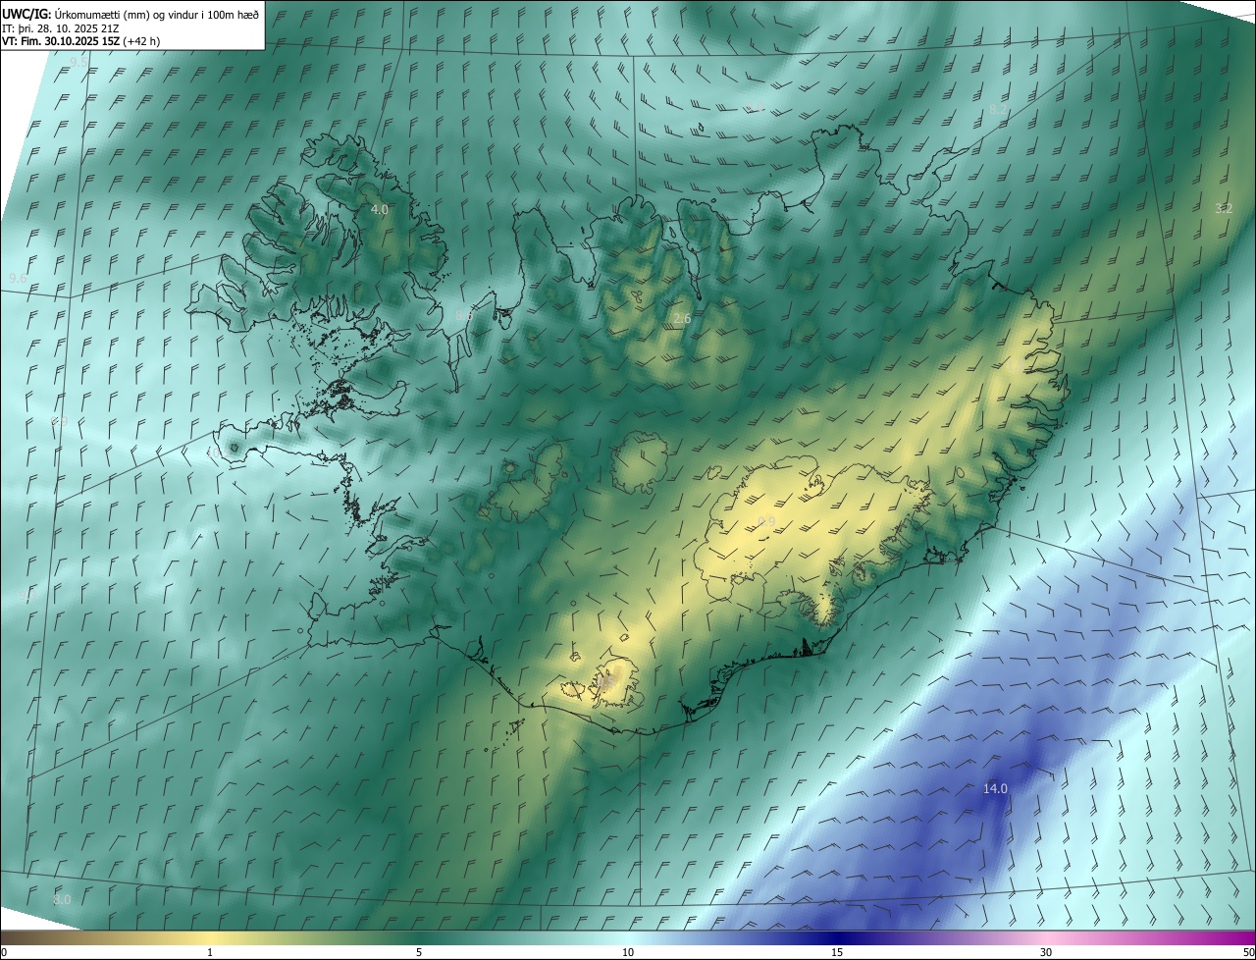Screen dimensions: 1256x960
Task: Click the '14.0' maximum label in the blue region
Action: (x=995, y=788)
